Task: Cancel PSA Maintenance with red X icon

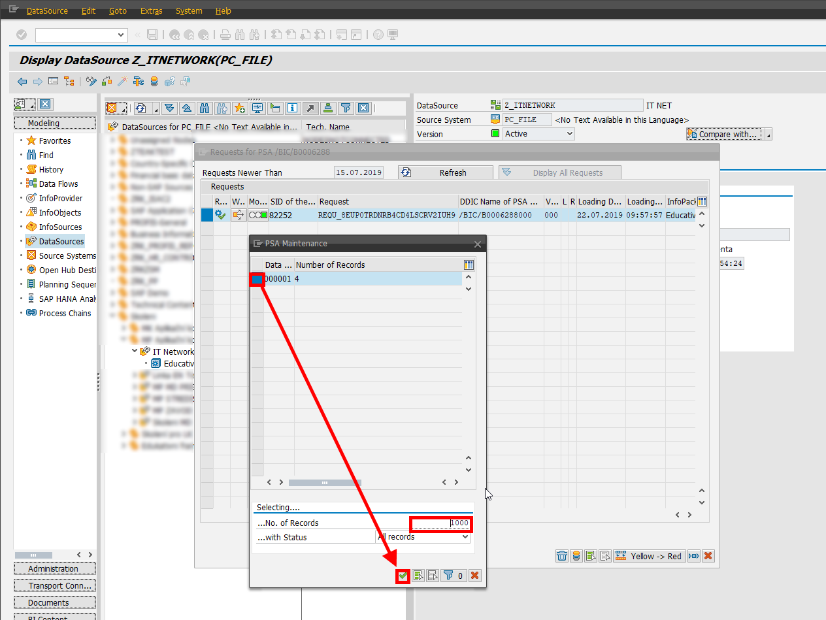Action: point(475,576)
